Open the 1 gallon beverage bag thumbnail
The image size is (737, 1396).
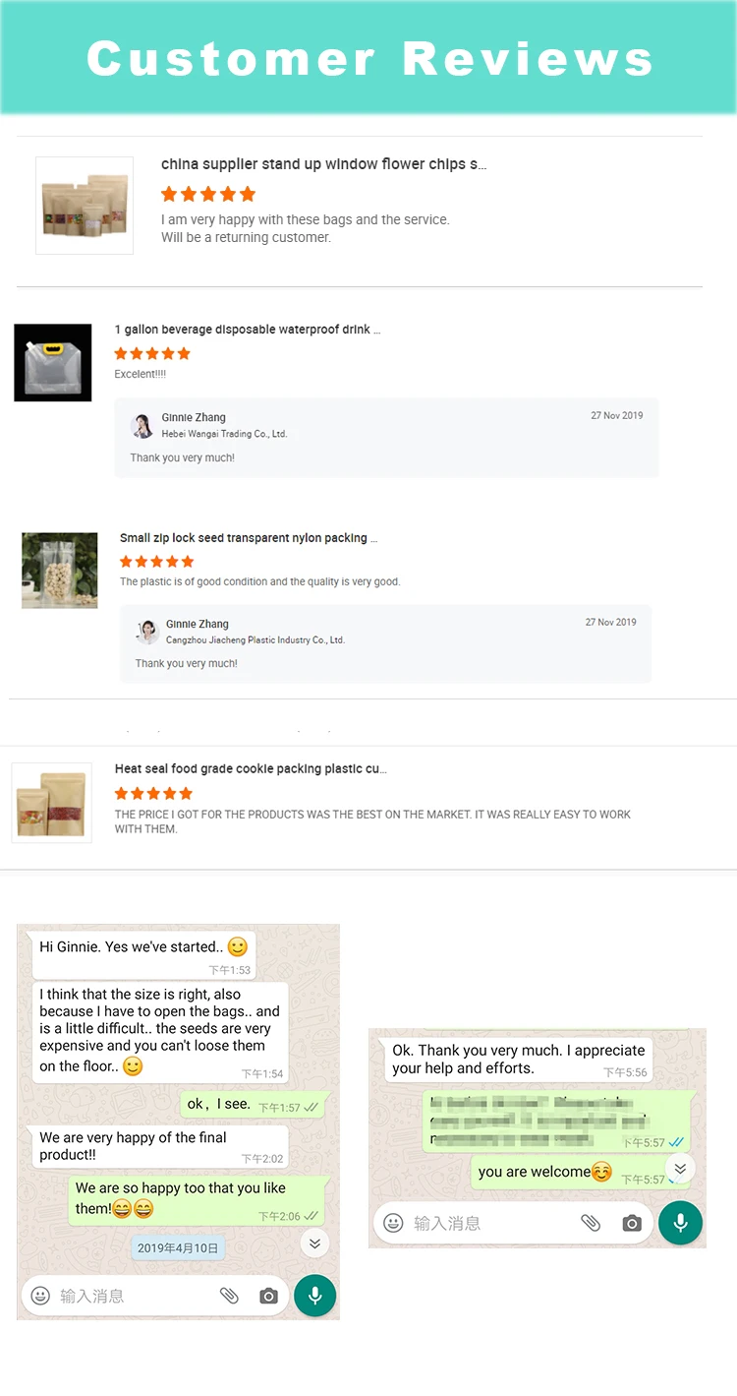click(53, 362)
